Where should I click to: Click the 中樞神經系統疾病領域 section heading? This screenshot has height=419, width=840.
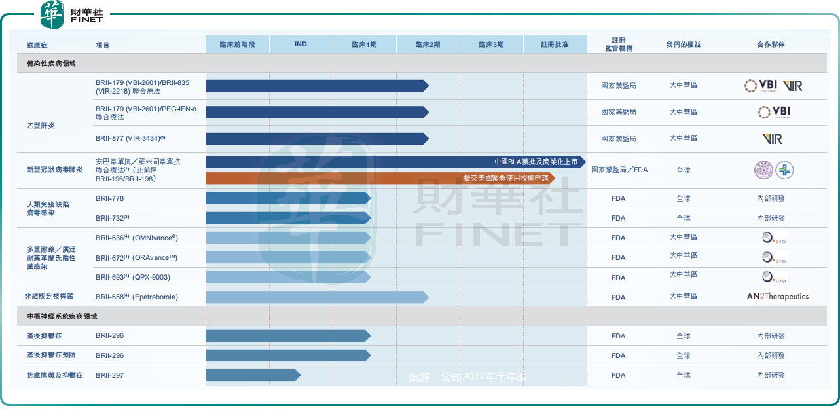[x=62, y=316]
